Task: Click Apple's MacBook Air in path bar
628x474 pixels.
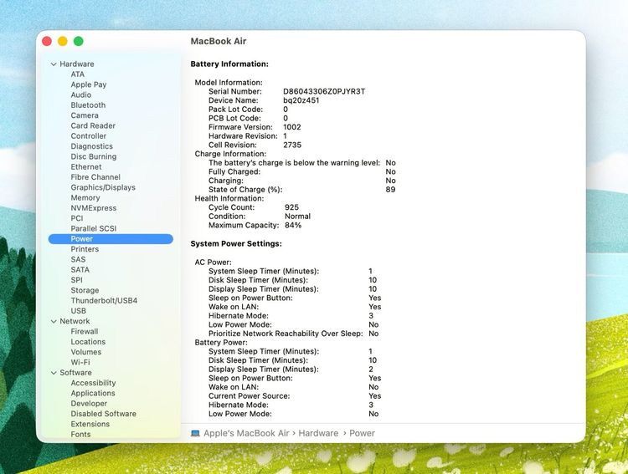Action: click(x=246, y=433)
